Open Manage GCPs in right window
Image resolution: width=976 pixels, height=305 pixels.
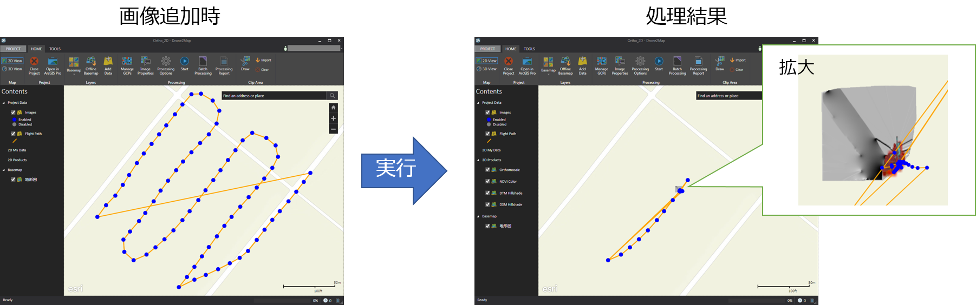[602, 65]
